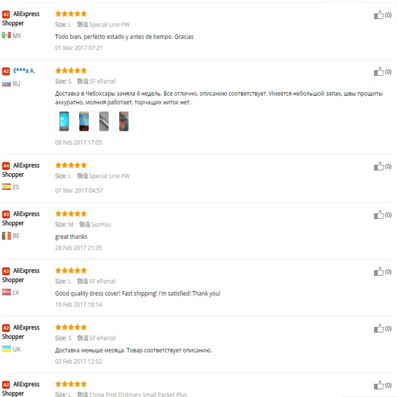Click the Russian flag beside RU
397x397 pixels.
(x=6, y=83)
